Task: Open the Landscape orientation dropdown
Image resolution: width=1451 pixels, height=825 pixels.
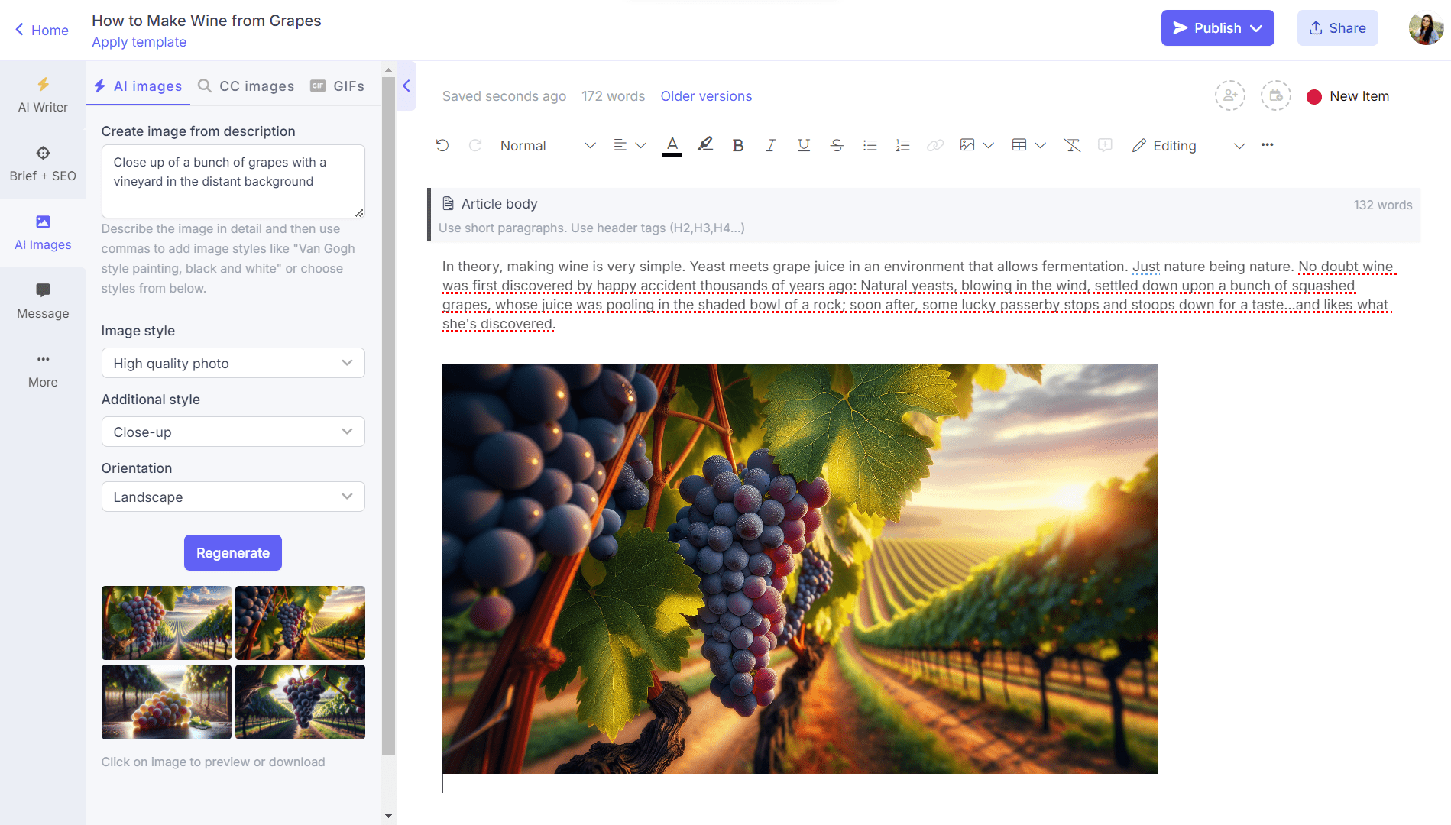Action: 233,497
